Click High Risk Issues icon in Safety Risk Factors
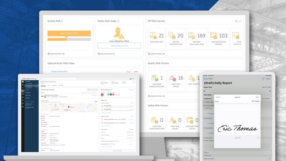This screenshot has width=286, height=161. point(172,120)
